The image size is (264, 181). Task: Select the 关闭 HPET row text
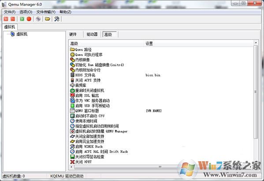[83, 162]
